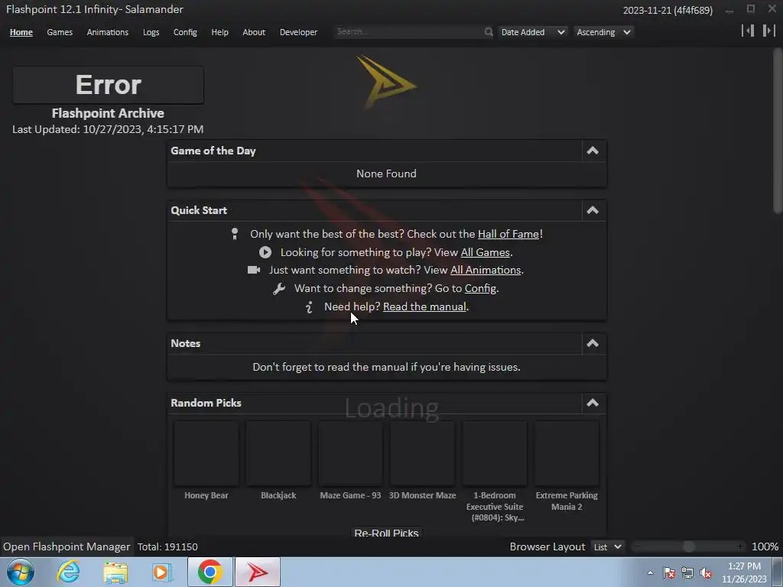
Task: Click muted volume tray icon
Action: point(706,572)
